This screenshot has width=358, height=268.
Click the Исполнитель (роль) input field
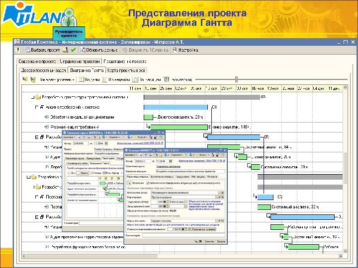(184, 193)
